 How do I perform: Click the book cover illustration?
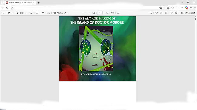coord(96,48)
